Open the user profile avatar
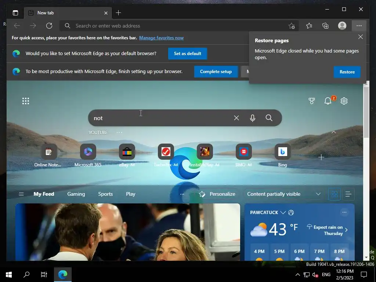Screen dimensions: 376x282 (342, 26)
